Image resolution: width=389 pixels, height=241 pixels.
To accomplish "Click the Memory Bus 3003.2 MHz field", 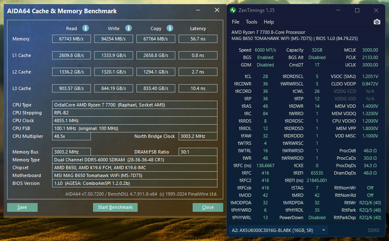I will (72, 152).
